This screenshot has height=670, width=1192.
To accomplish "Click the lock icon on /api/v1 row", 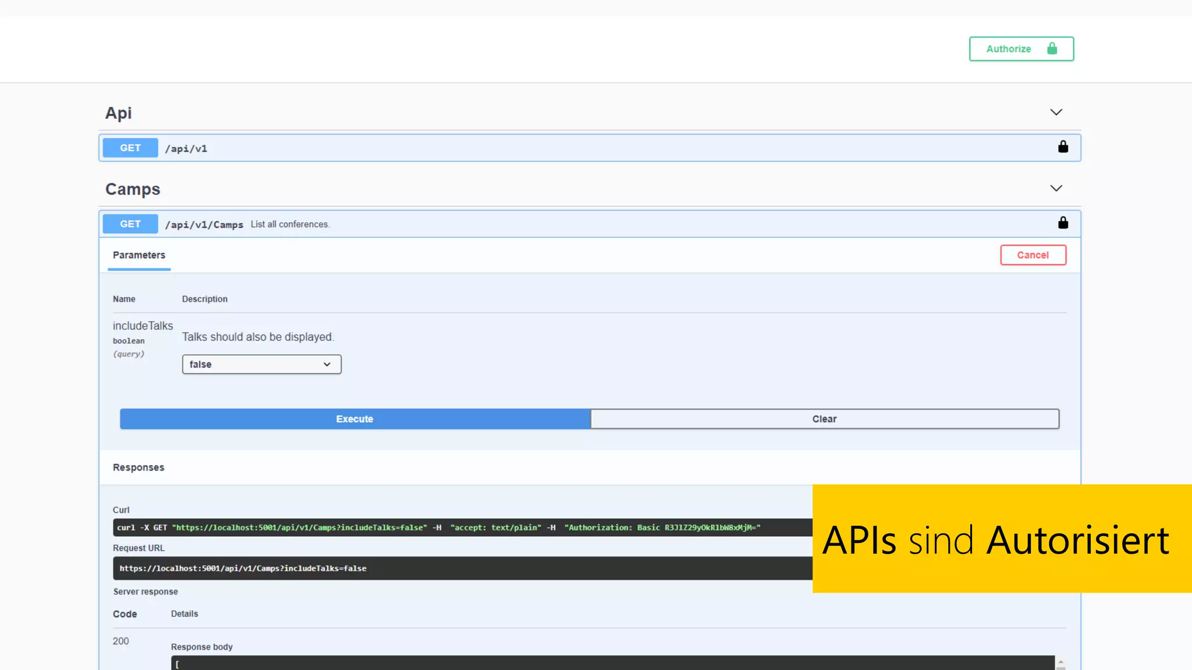I will 1063,147.
